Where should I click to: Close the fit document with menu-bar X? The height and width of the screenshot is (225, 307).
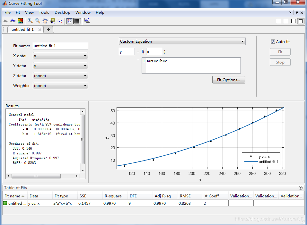pos(302,13)
